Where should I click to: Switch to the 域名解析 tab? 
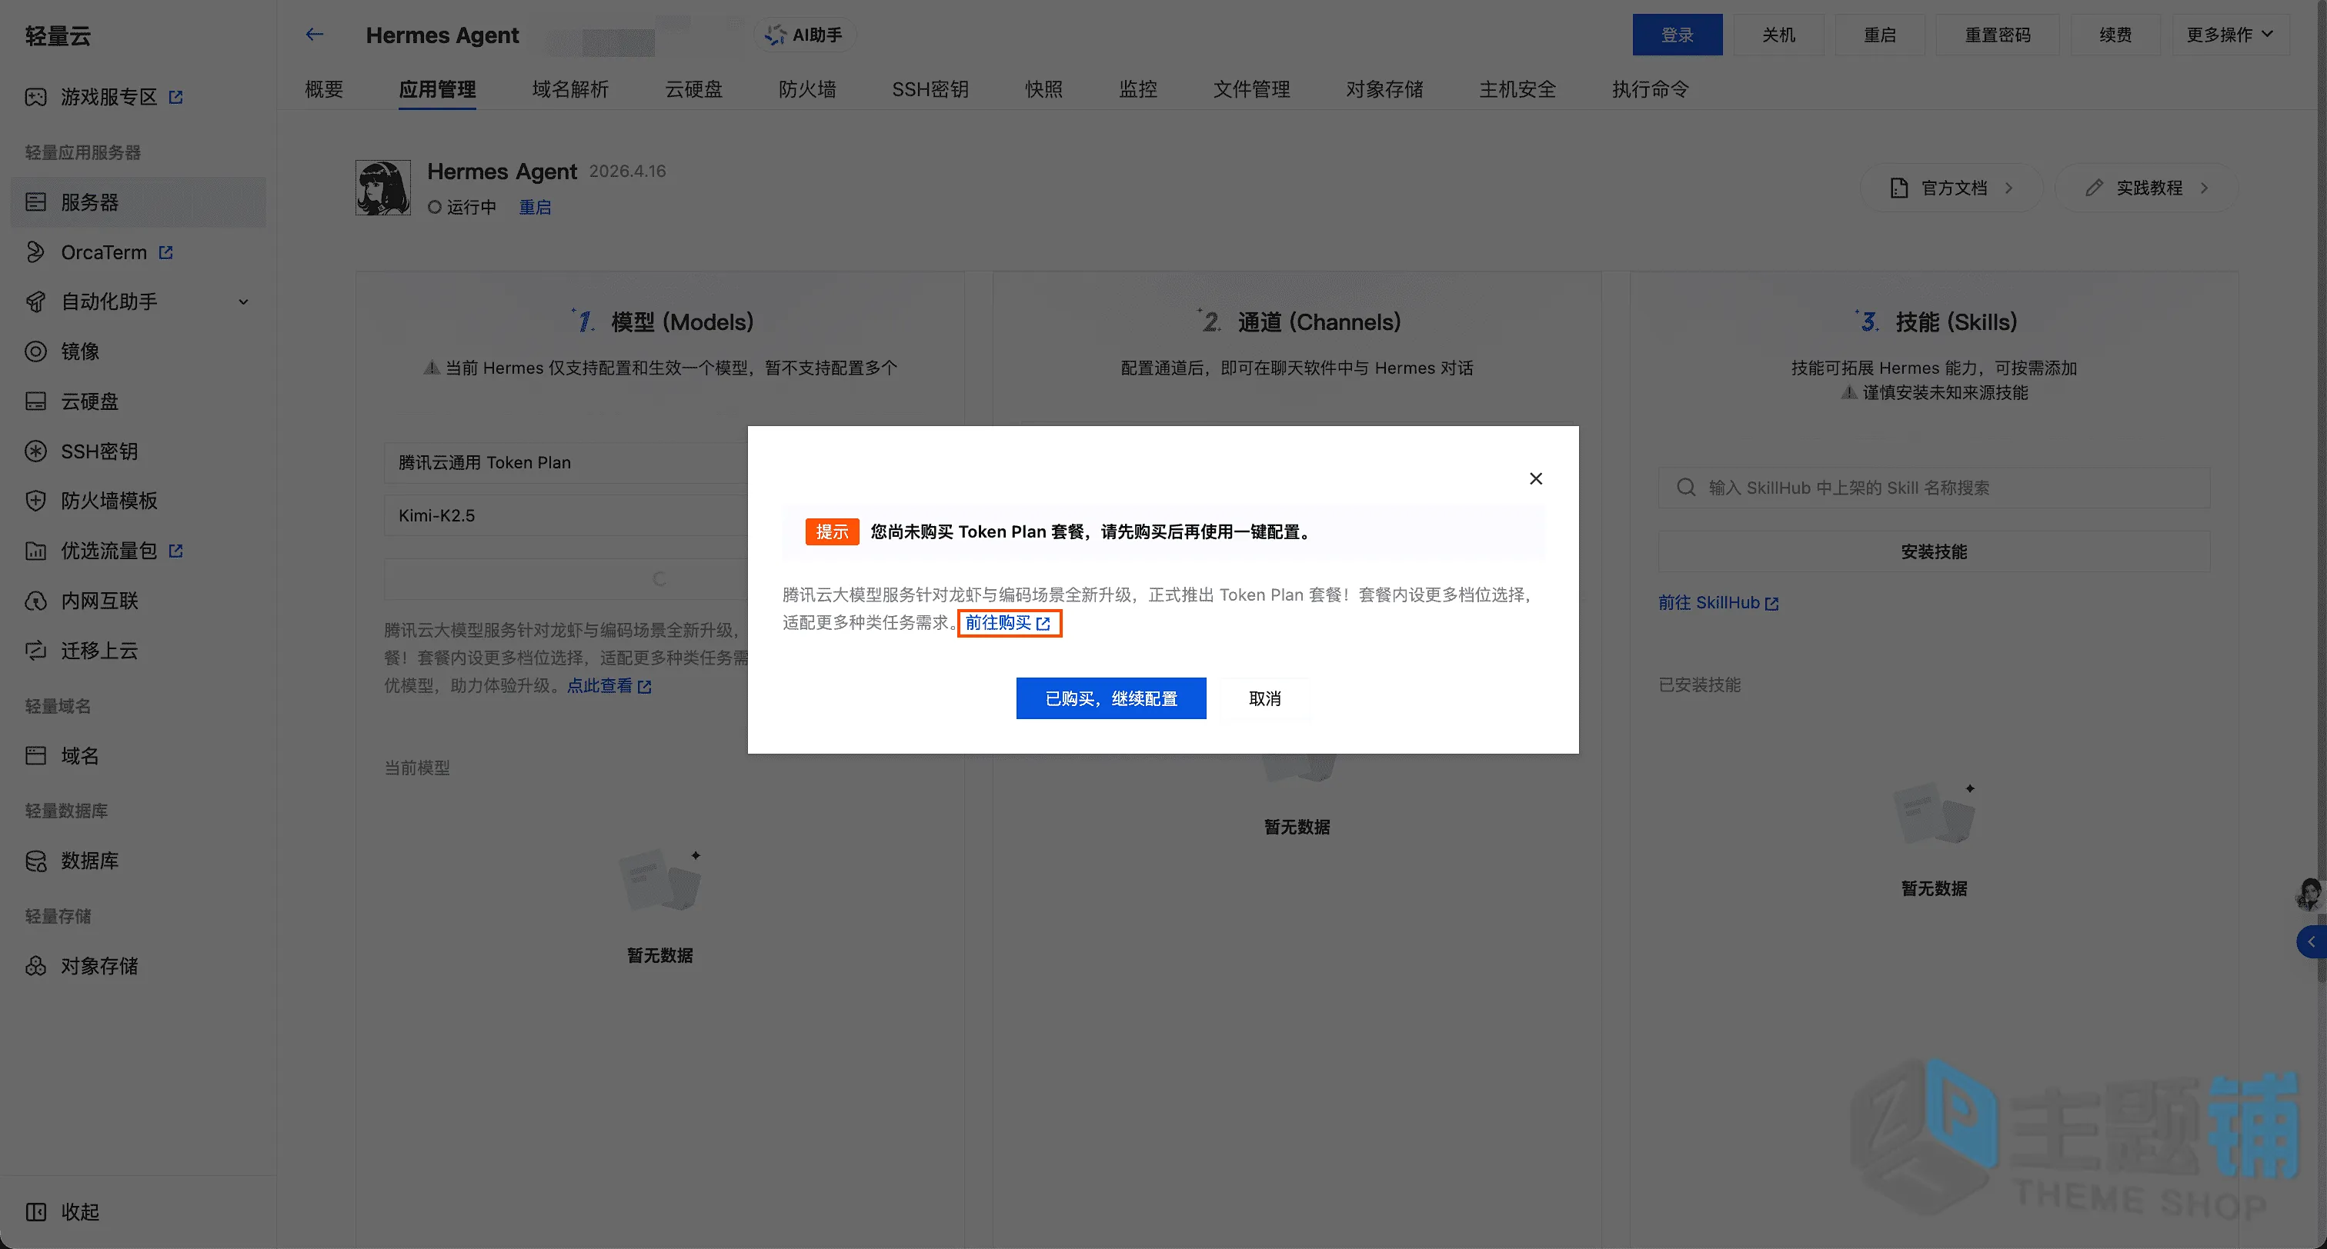click(x=570, y=88)
